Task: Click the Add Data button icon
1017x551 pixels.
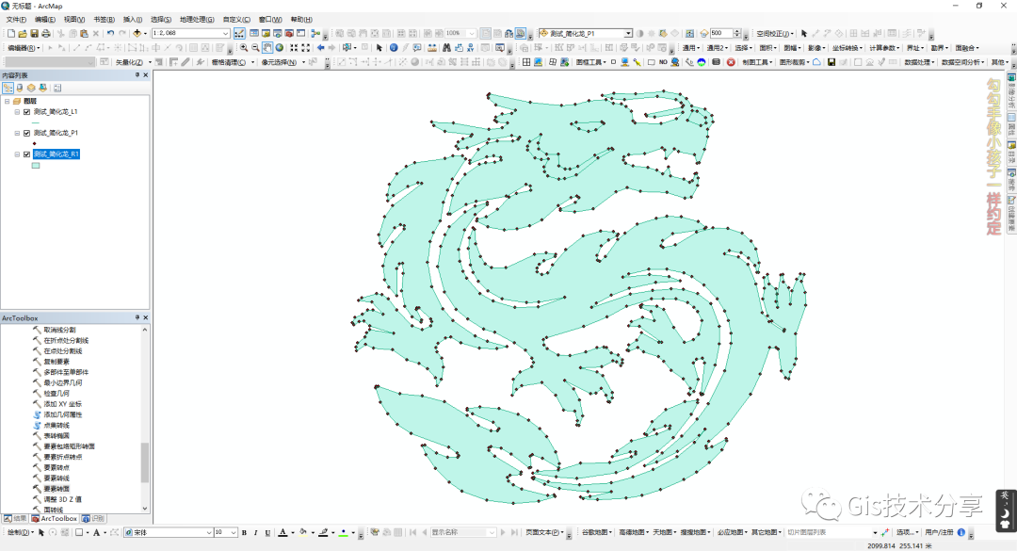Action: click(x=137, y=33)
